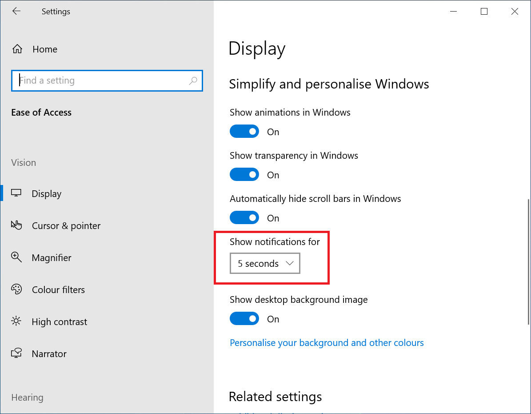Open Narrator settings using its icon
Screen dimensions: 531x414
click(16, 353)
